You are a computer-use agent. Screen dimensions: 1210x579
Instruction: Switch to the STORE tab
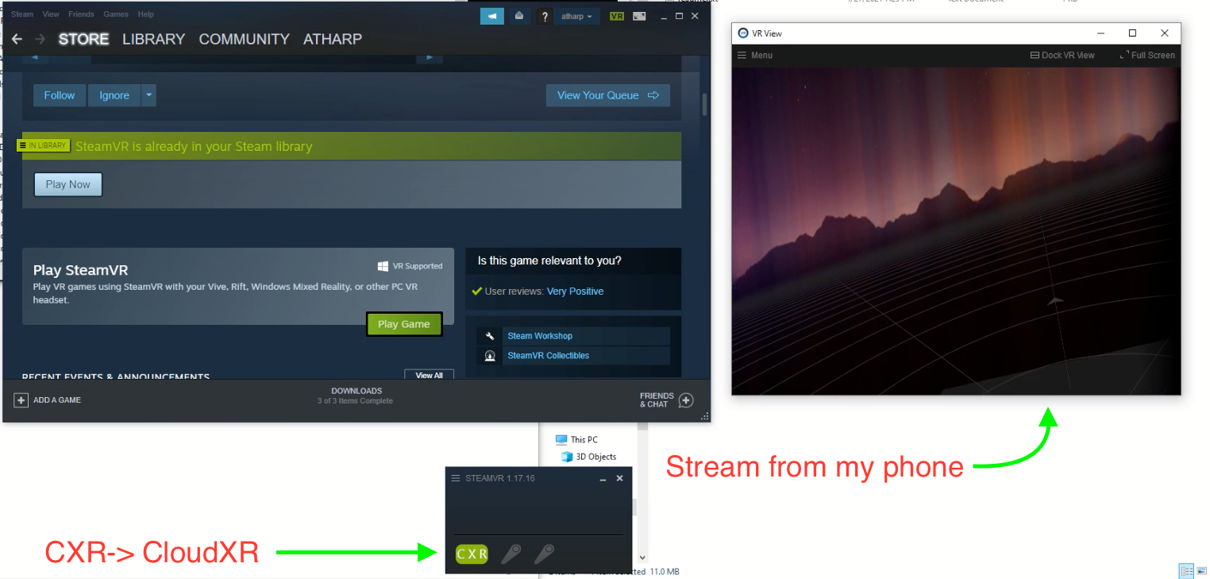[83, 39]
